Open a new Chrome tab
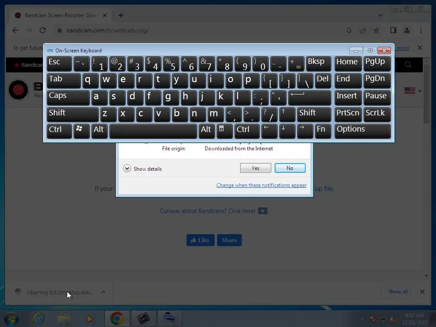Viewport: 436px width, 327px height. [x=120, y=15]
